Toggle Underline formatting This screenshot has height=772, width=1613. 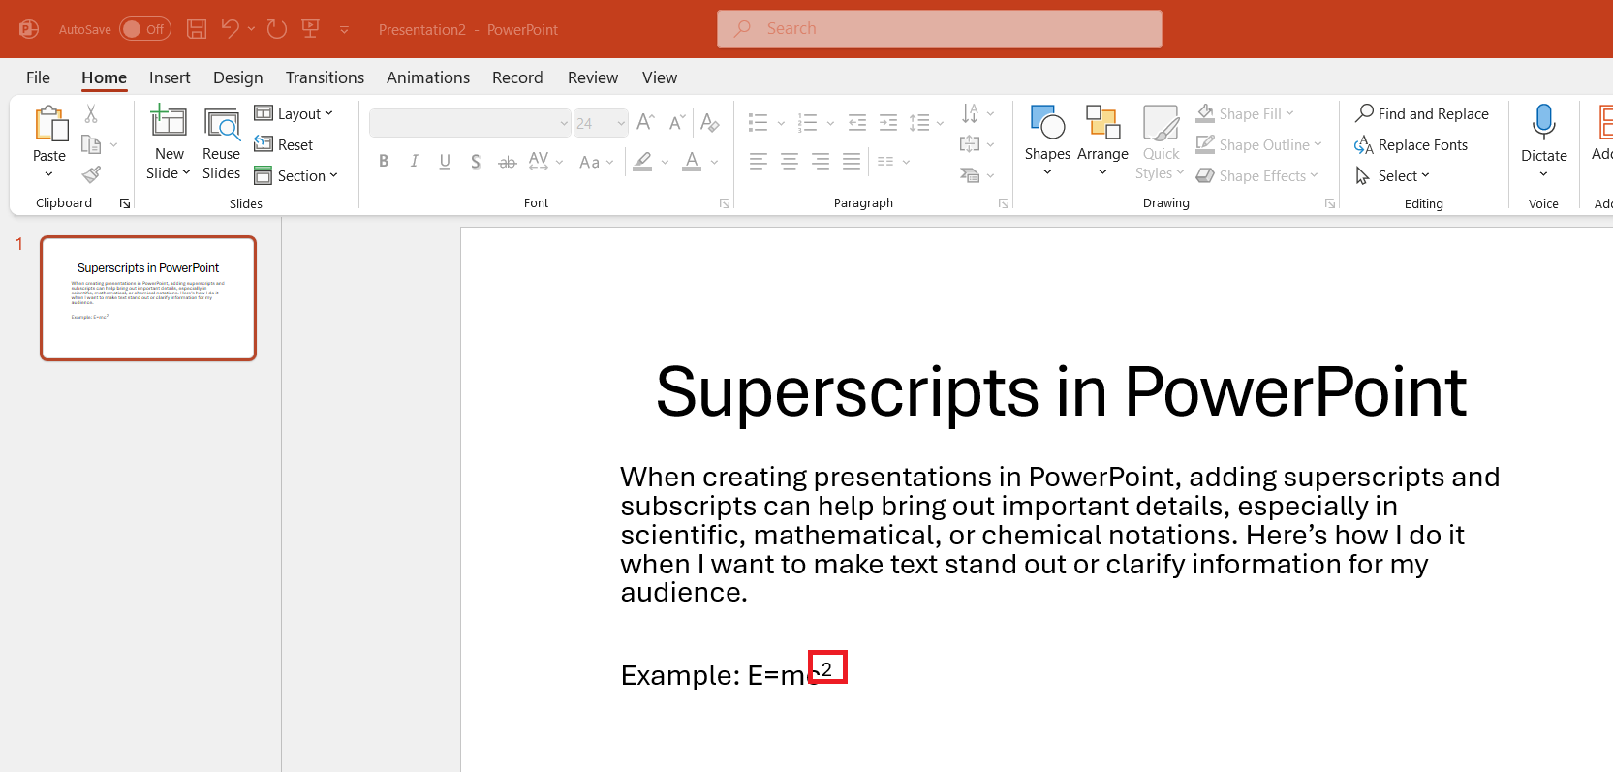point(445,162)
